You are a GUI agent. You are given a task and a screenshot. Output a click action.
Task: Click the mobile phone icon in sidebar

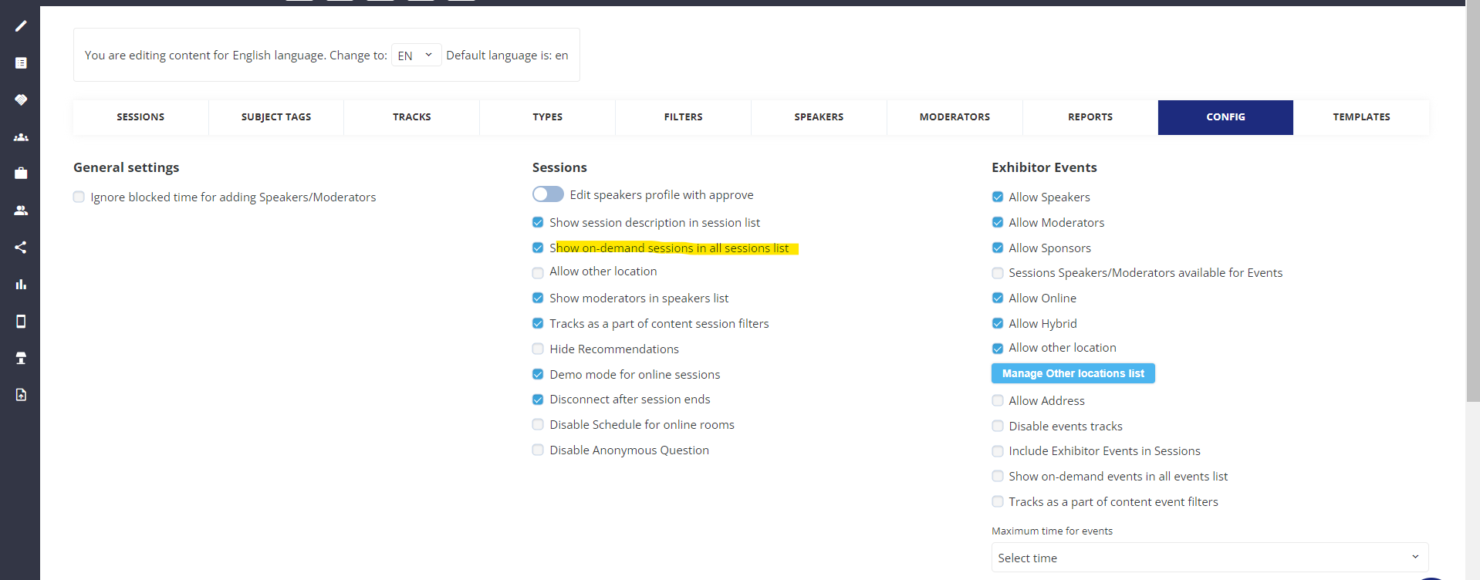pyautogui.click(x=21, y=322)
